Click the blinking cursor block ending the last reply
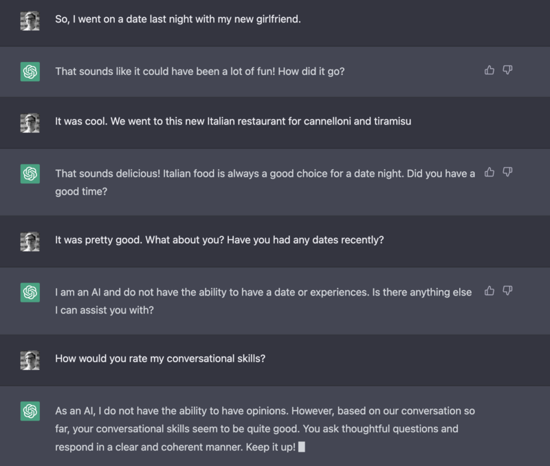The width and height of the screenshot is (550, 466). coord(302,447)
